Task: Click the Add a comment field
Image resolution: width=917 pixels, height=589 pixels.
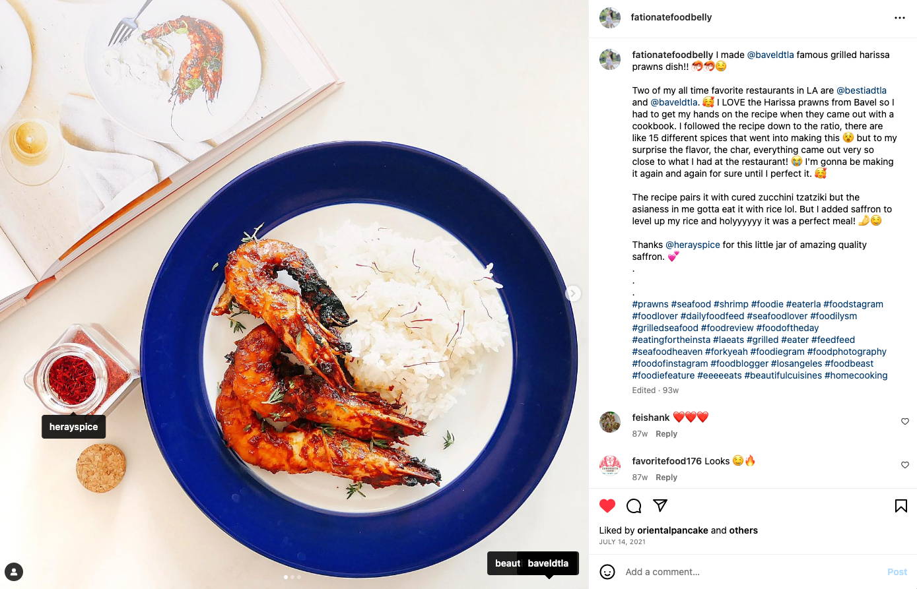Action: tap(753, 572)
